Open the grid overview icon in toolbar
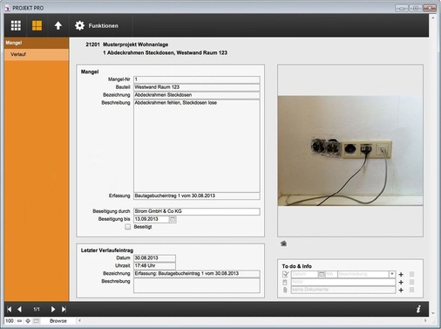This screenshot has width=441, height=329. point(16,25)
